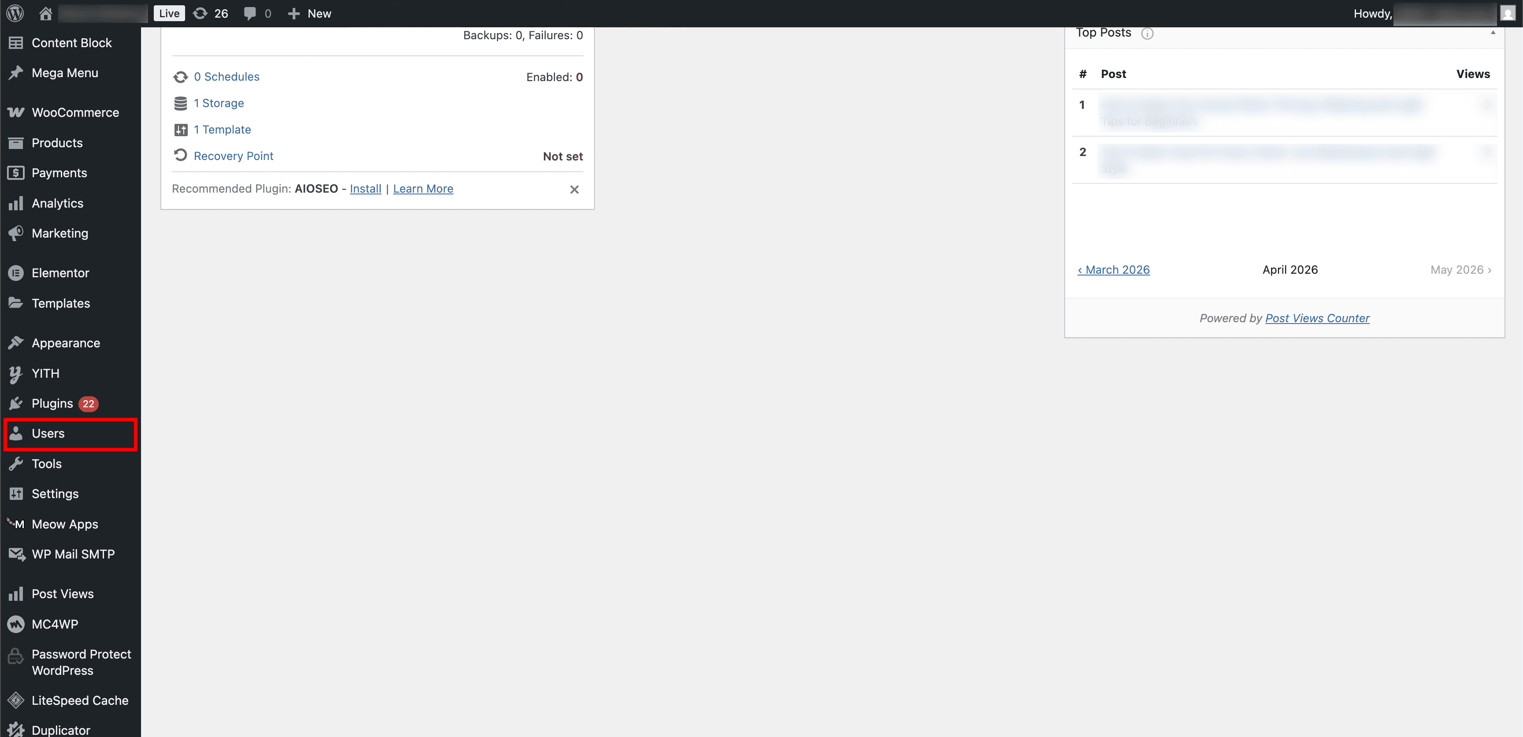Expand the Plugins menu
The image size is (1523, 737).
[52, 403]
